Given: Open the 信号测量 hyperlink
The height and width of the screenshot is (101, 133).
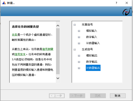Looking at the screenshot, I should point(48,49).
